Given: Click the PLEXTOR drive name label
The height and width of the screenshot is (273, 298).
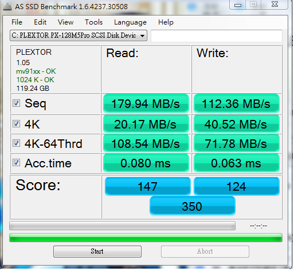Looking at the screenshot, I should click(x=34, y=52).
